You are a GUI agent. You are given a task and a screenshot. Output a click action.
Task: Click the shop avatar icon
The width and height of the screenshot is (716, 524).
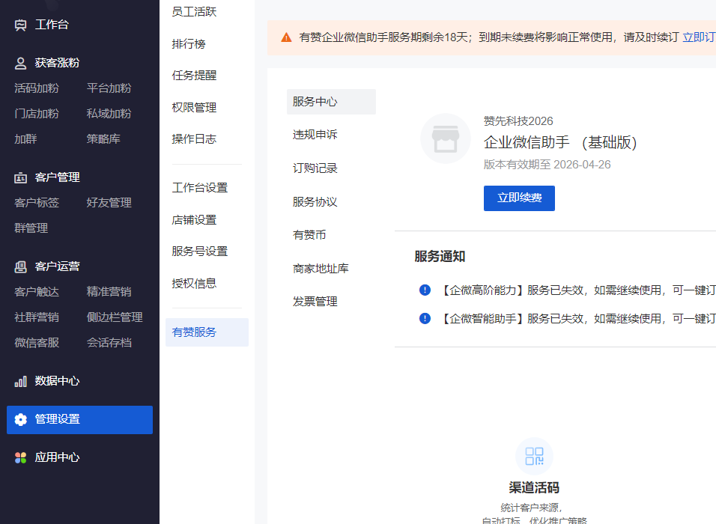[x=446, y=138]
